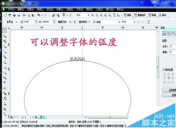Click the 应用到再制 apply to duplicate button
The height and width of the screenshot is (128, 176).
169,90
